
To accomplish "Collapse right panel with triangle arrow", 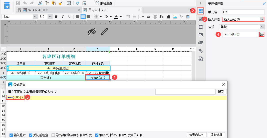I will tap(201, 3).
